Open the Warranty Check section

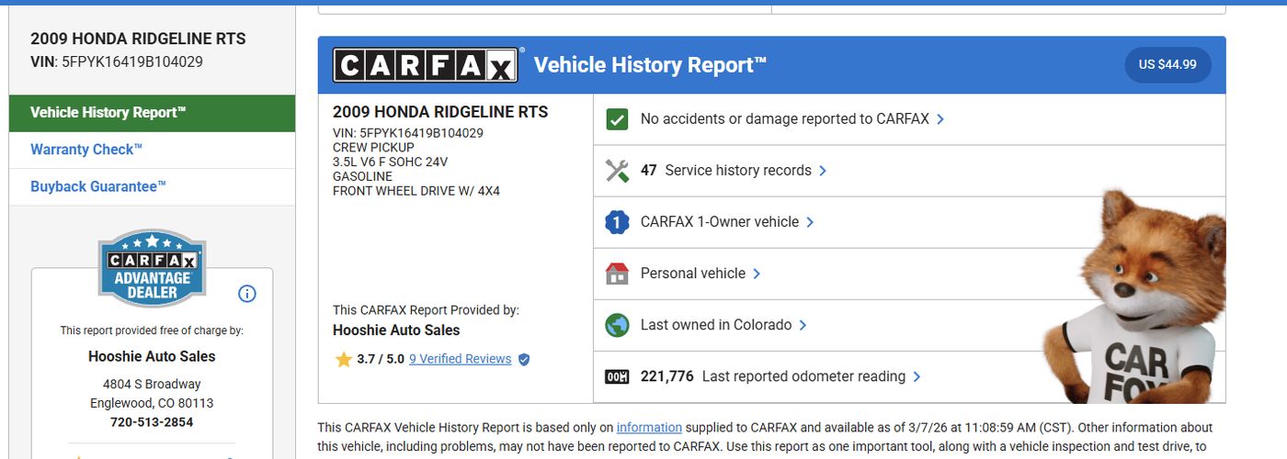click(86, 150)
